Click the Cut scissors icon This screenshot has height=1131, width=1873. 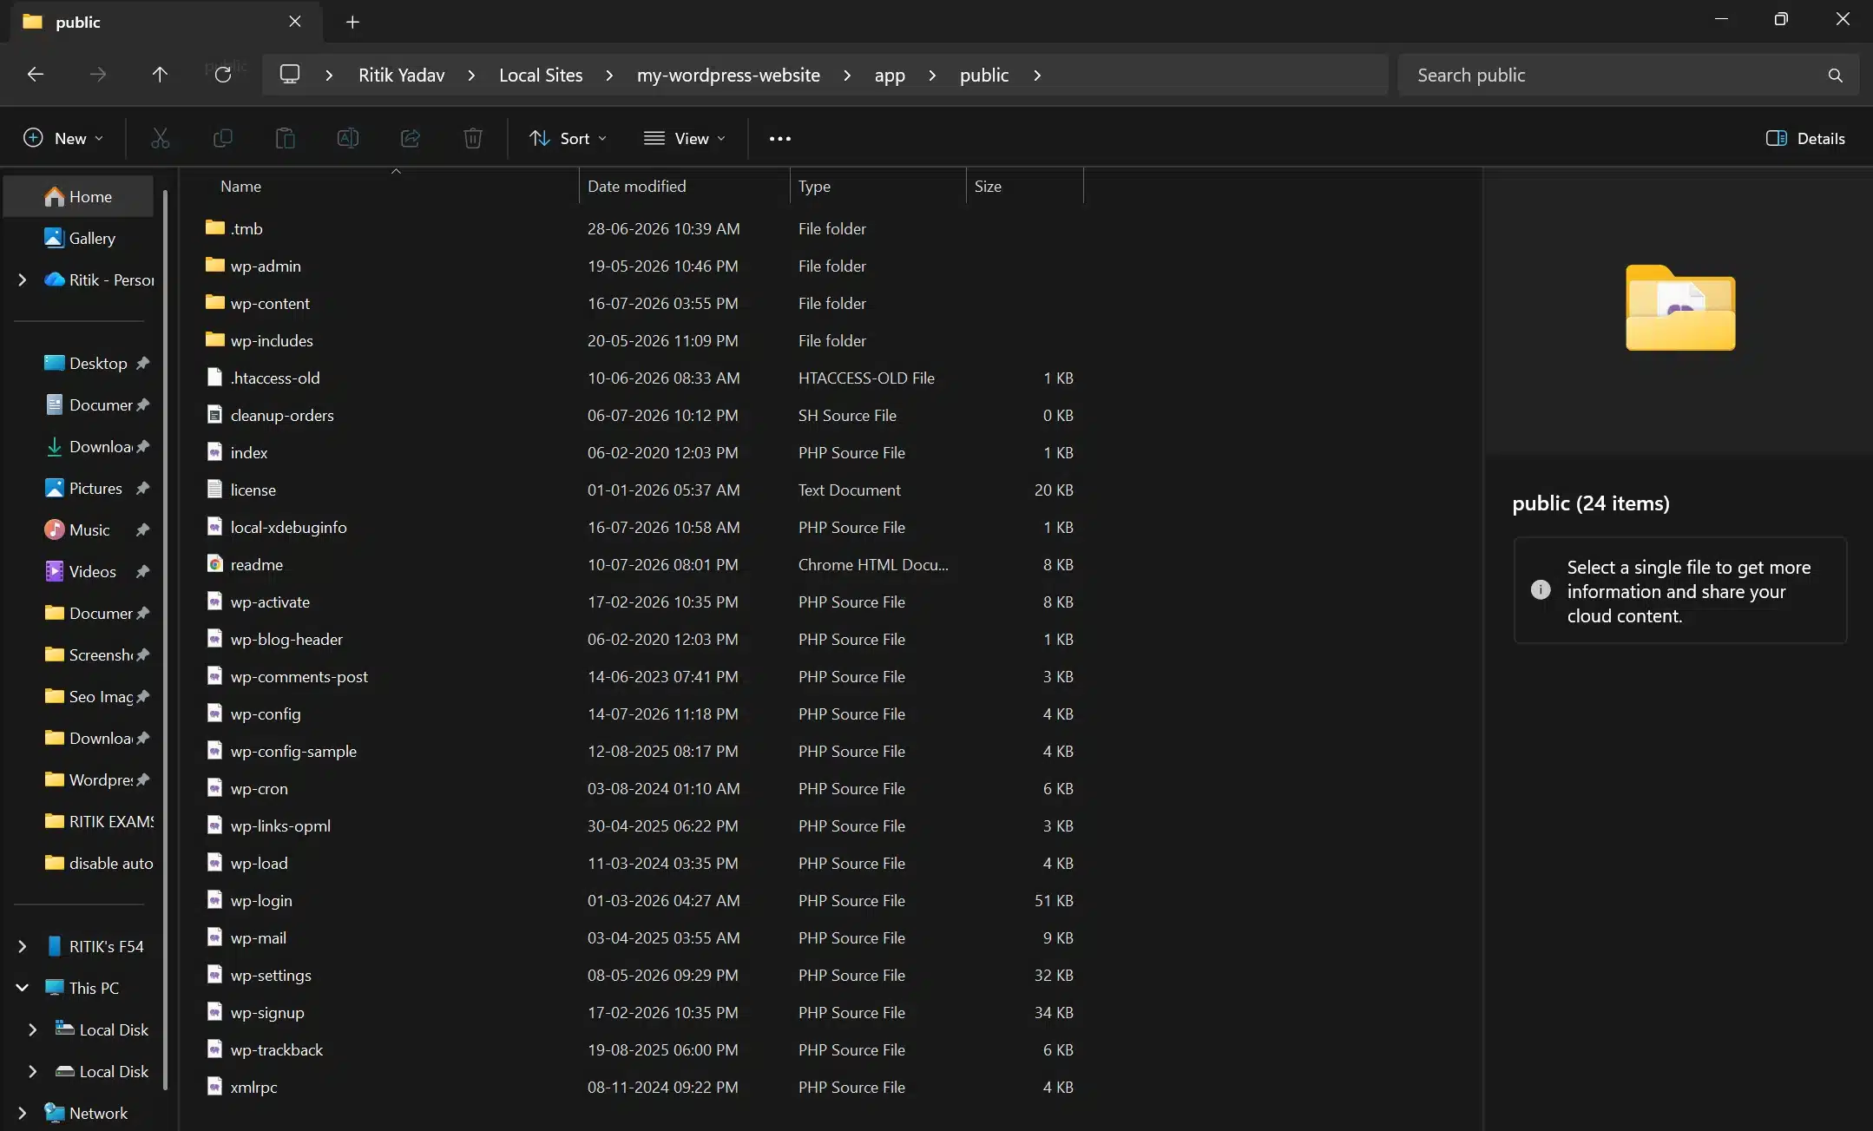tap(160, 138)
